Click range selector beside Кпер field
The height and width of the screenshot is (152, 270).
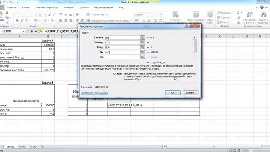click(x=143, y=47)
